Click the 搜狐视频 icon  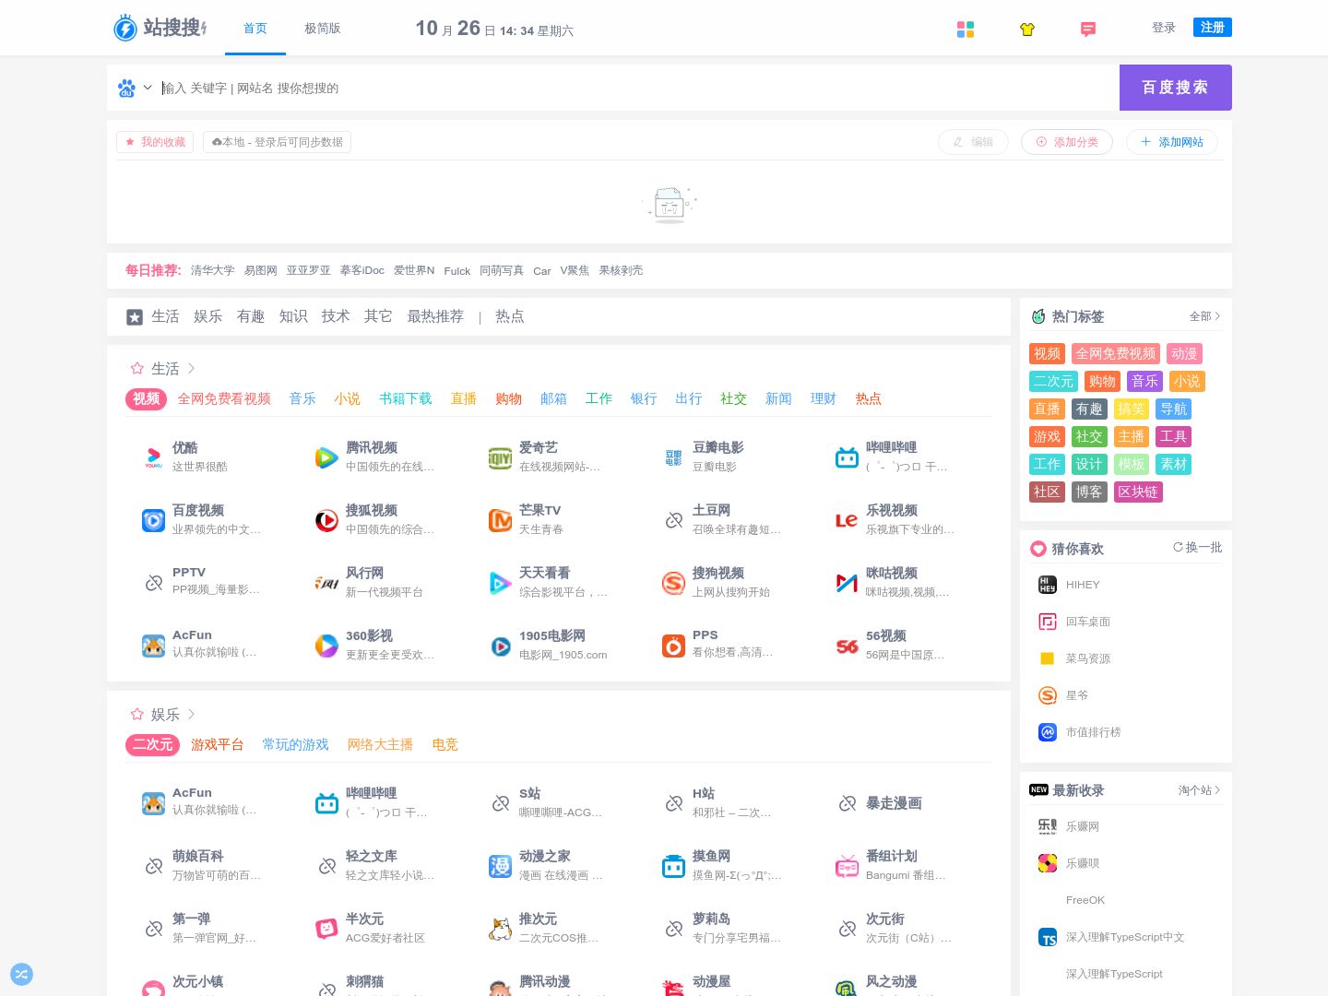(326, 520)
